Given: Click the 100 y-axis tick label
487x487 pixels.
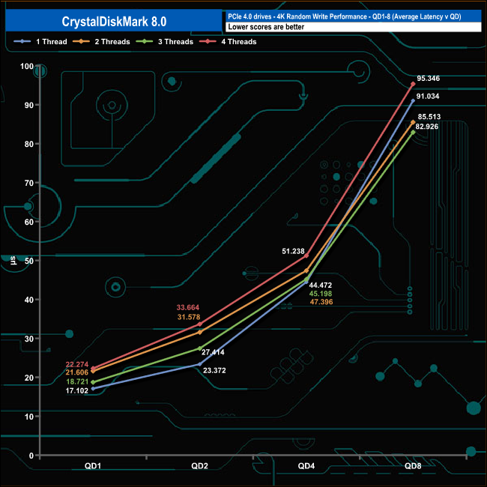Looking at the screenshot, I should (27, 66).
